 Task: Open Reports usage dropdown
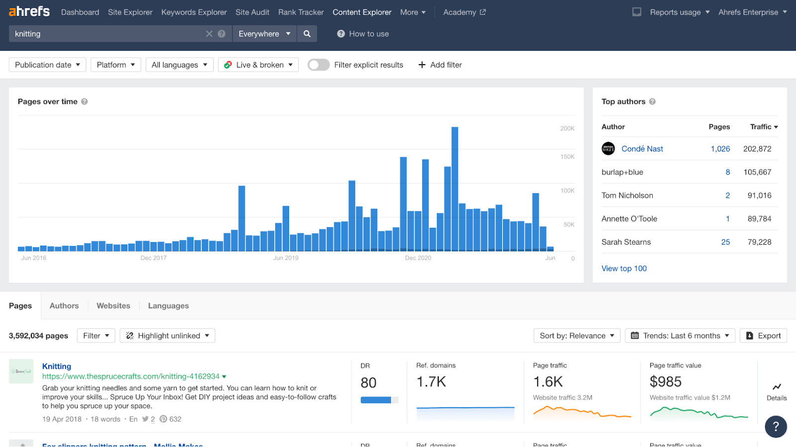point(680,12)
